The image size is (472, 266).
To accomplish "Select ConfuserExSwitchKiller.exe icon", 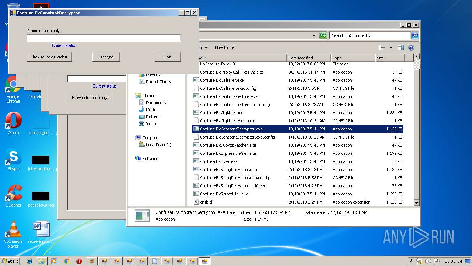I will 196,194.
